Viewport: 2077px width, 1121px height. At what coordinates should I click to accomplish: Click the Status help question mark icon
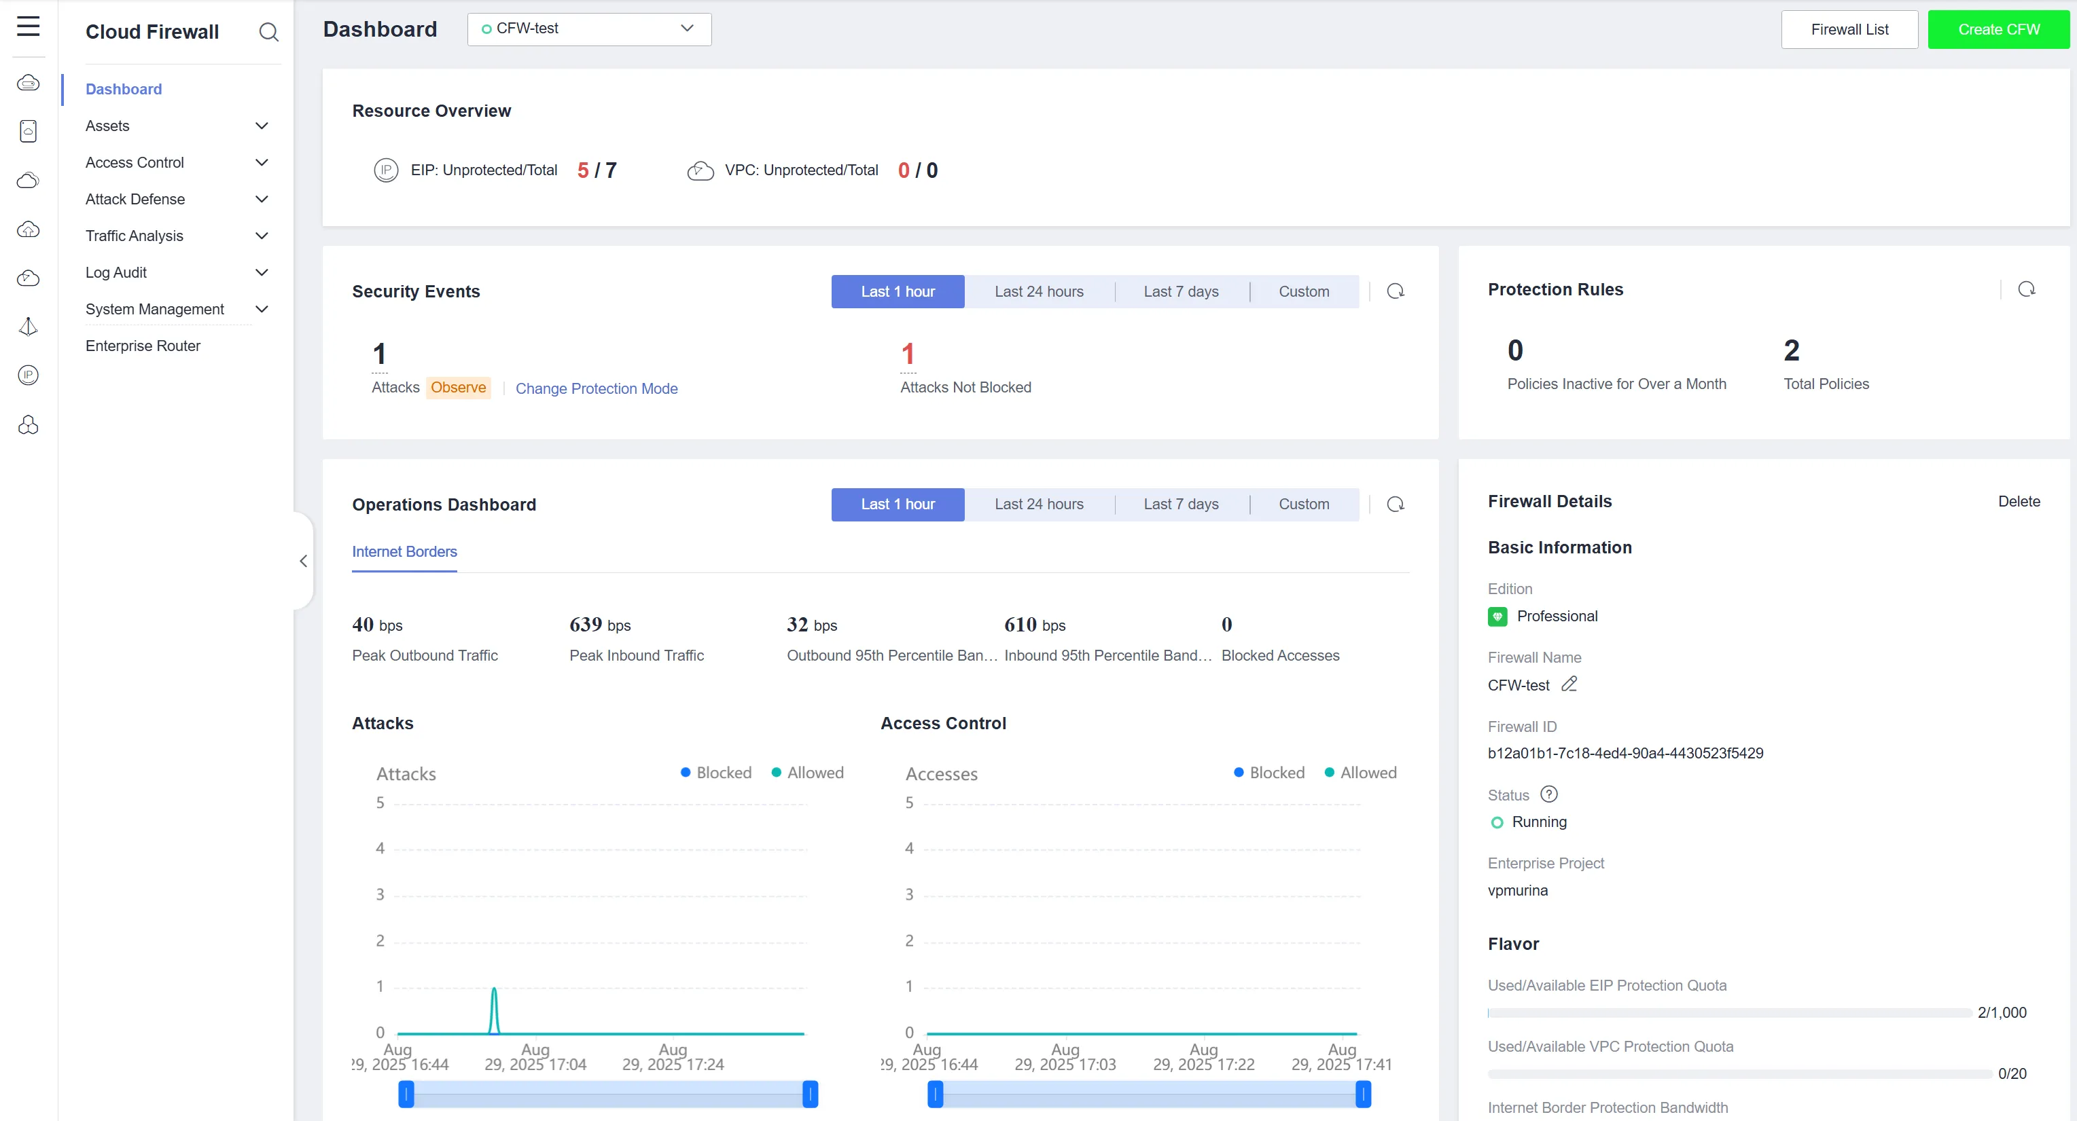[1548, 794]
